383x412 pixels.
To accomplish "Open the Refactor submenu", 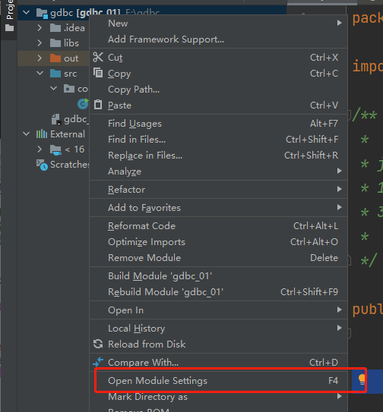I will pyautogui.click(x=219, y=189).
